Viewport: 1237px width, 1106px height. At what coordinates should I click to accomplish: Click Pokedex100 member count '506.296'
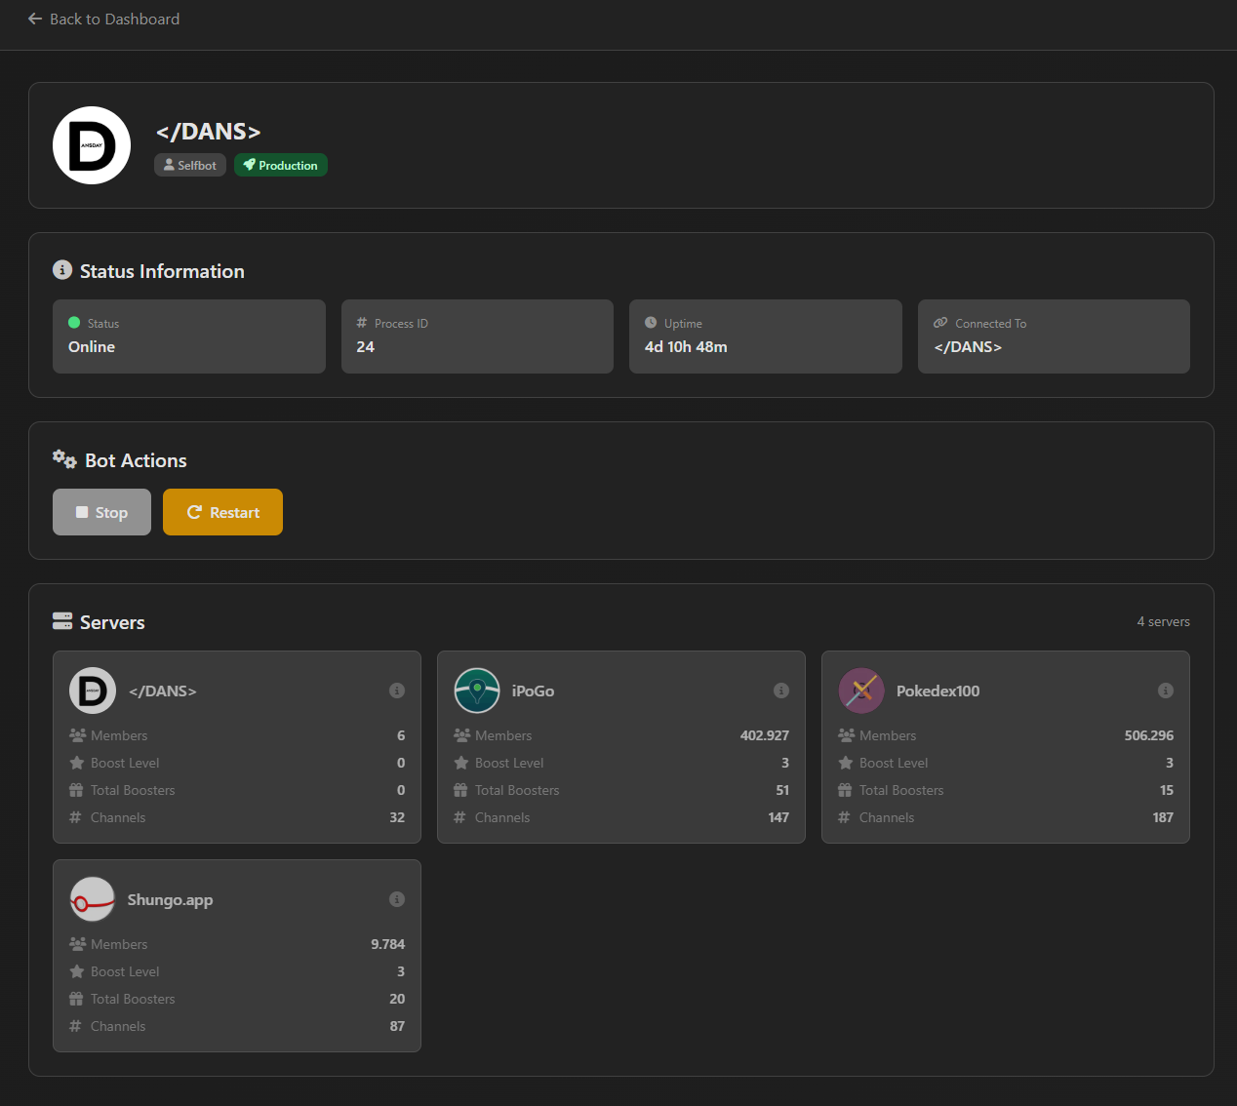[x=1149, y=735]
